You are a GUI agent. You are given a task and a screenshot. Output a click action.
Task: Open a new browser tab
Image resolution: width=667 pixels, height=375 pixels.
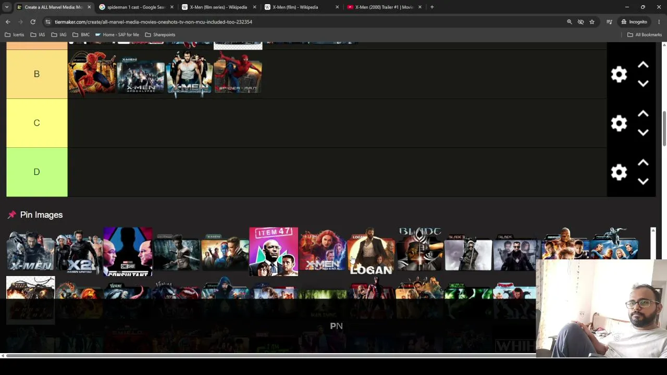432,7
